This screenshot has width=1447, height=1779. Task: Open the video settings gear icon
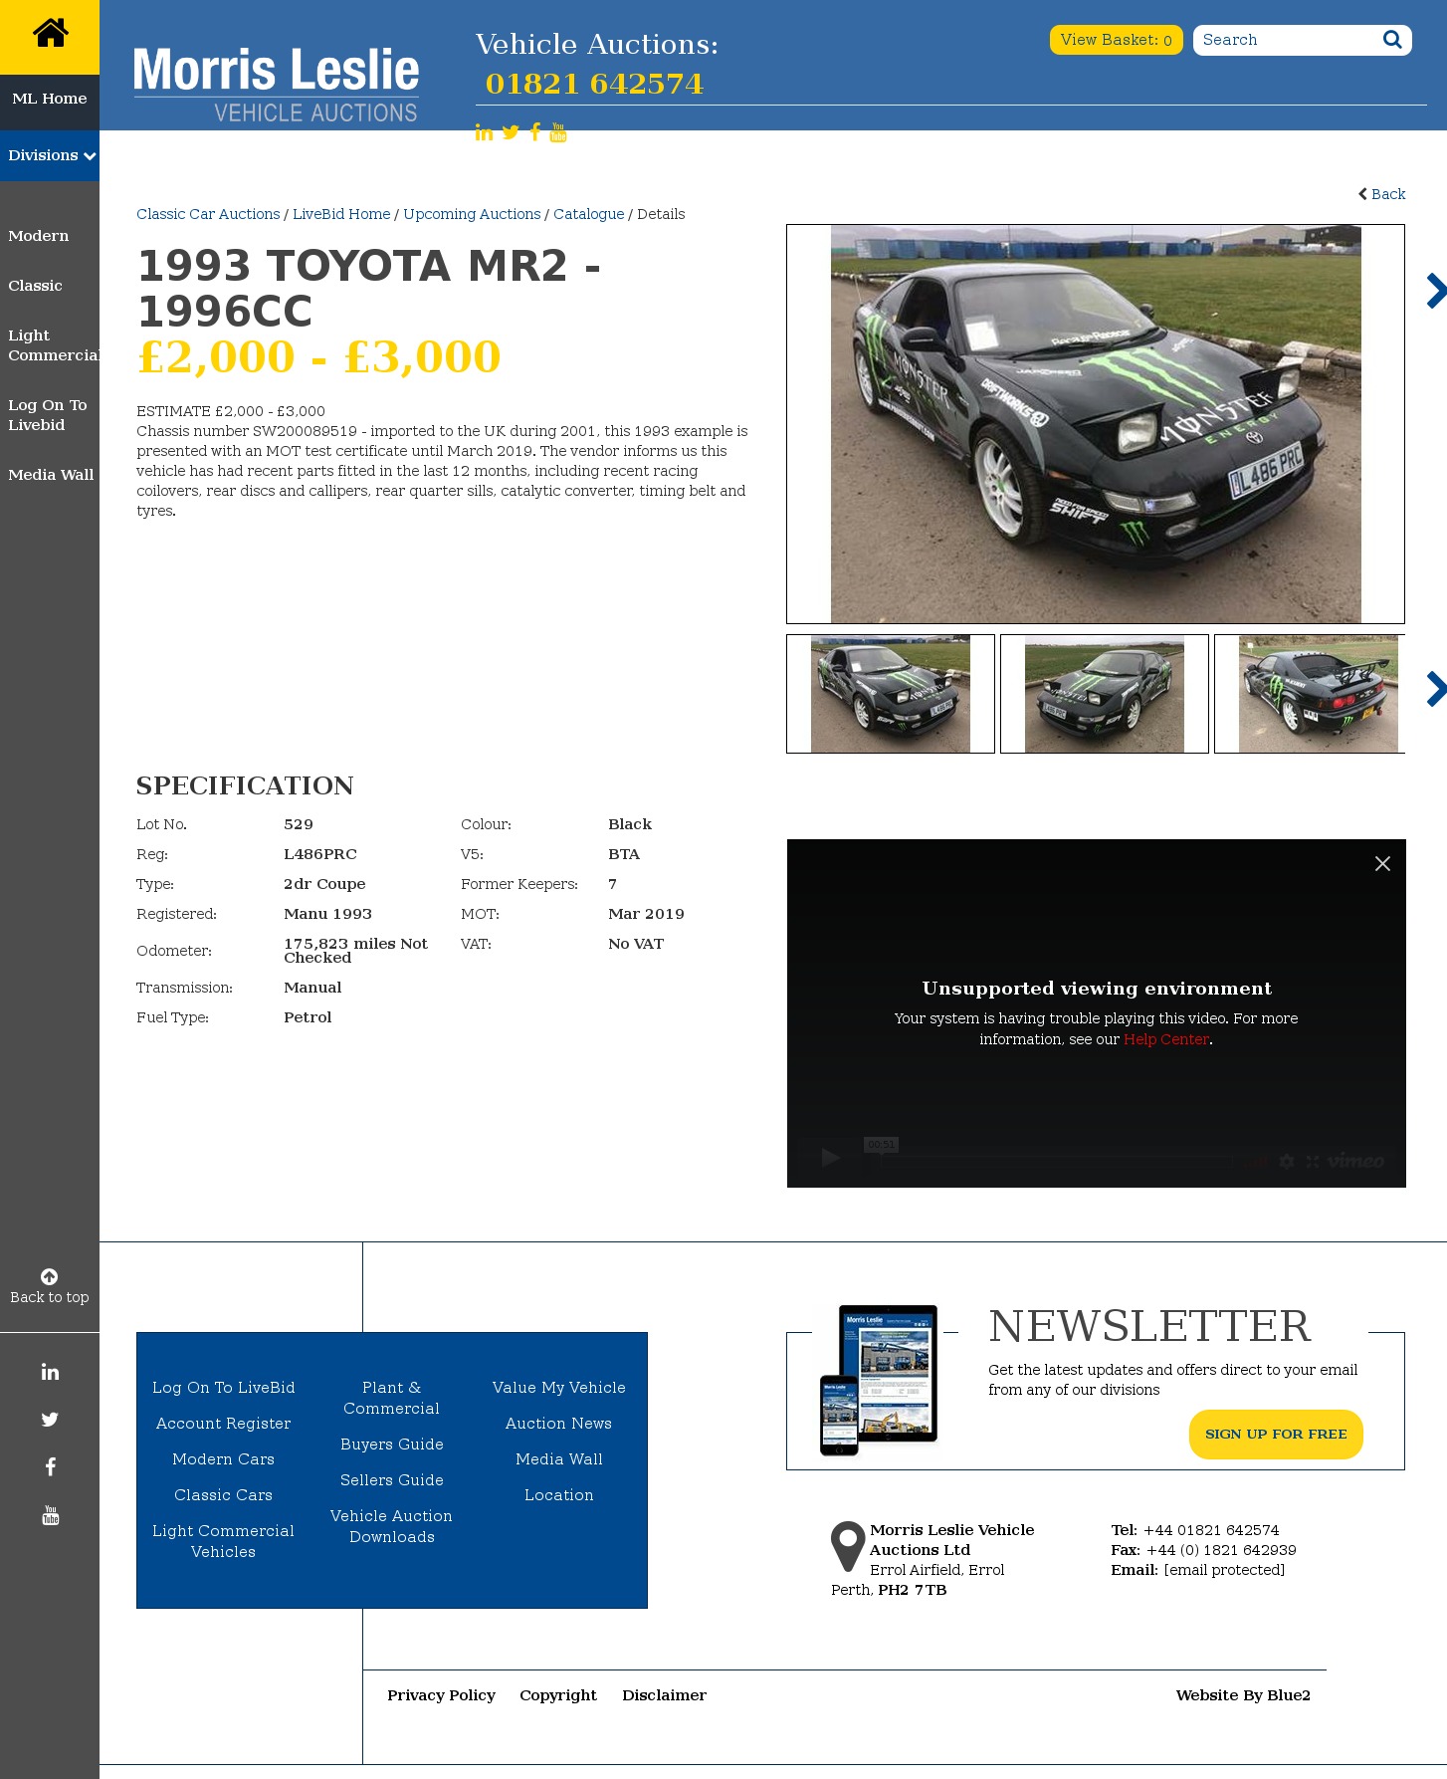click(1287, 1161)
